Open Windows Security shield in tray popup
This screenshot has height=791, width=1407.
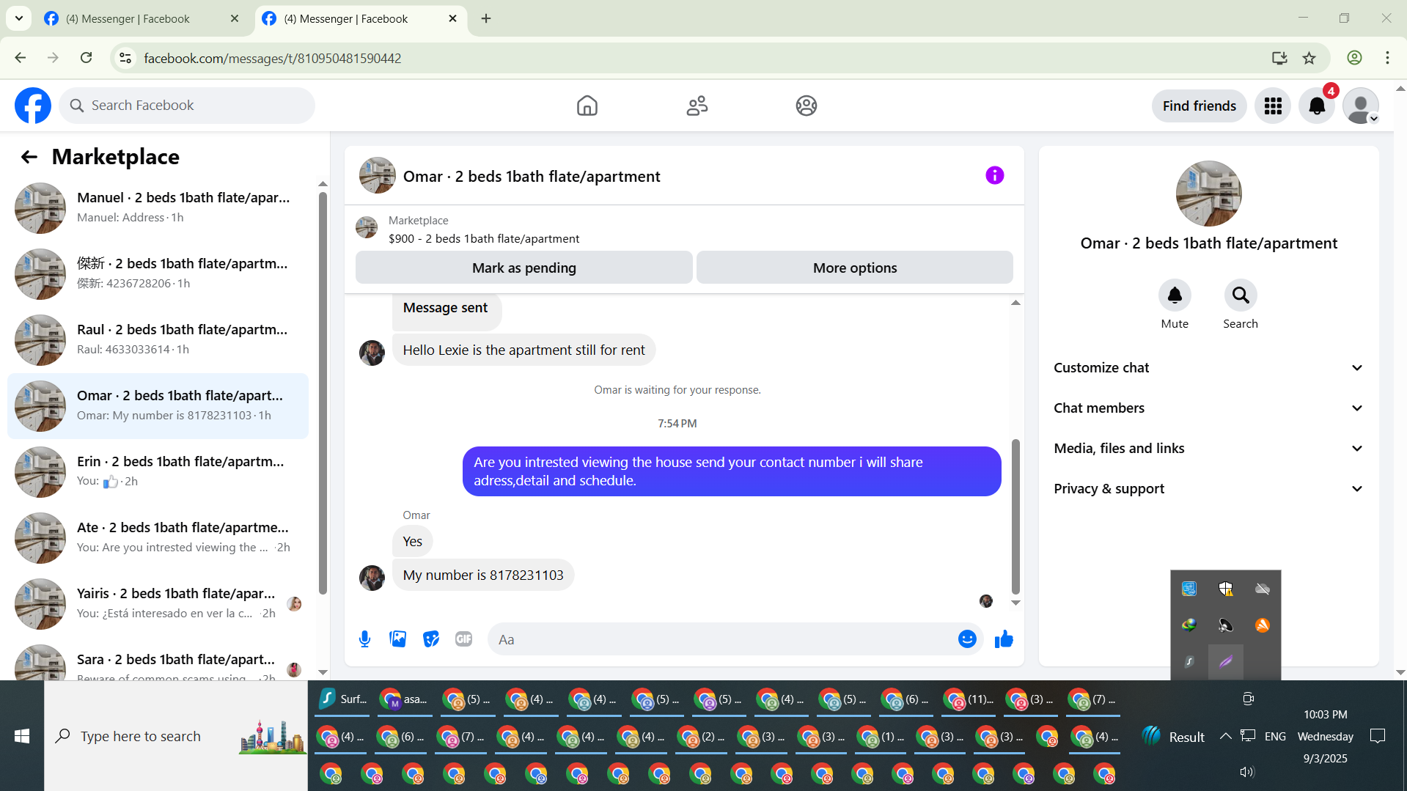pos(1226,589)
